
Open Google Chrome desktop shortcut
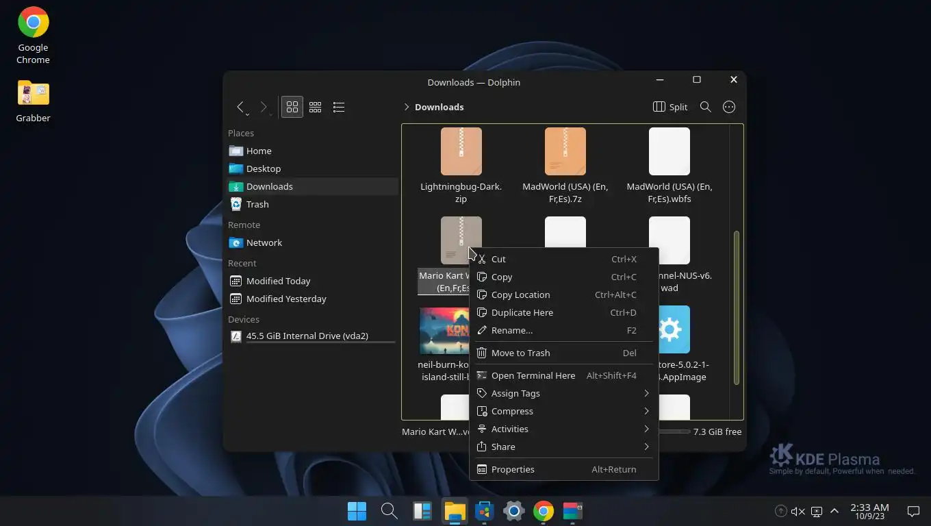[x=33, y=36]
